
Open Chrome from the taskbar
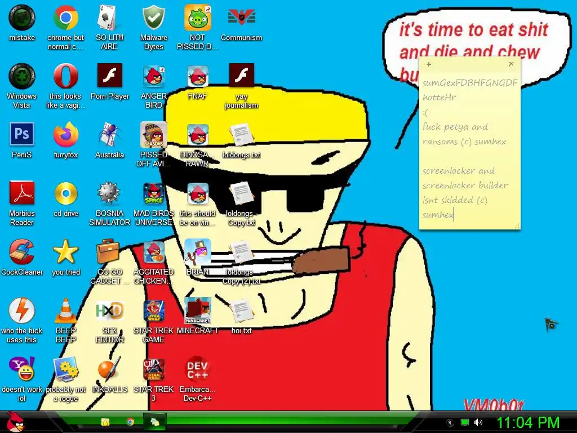click(130, 422)
